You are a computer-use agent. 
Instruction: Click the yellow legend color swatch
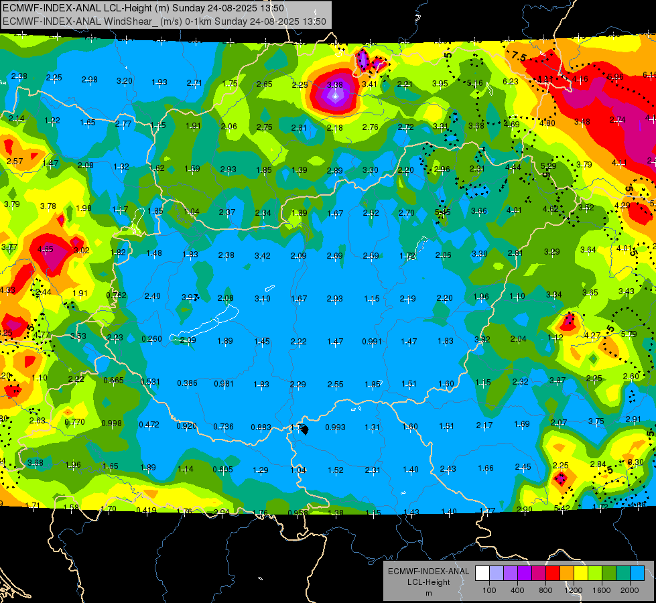581,574
